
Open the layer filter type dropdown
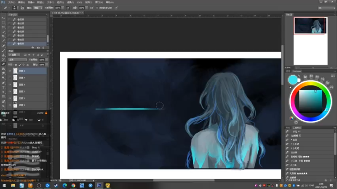click(x=14, y=55)
